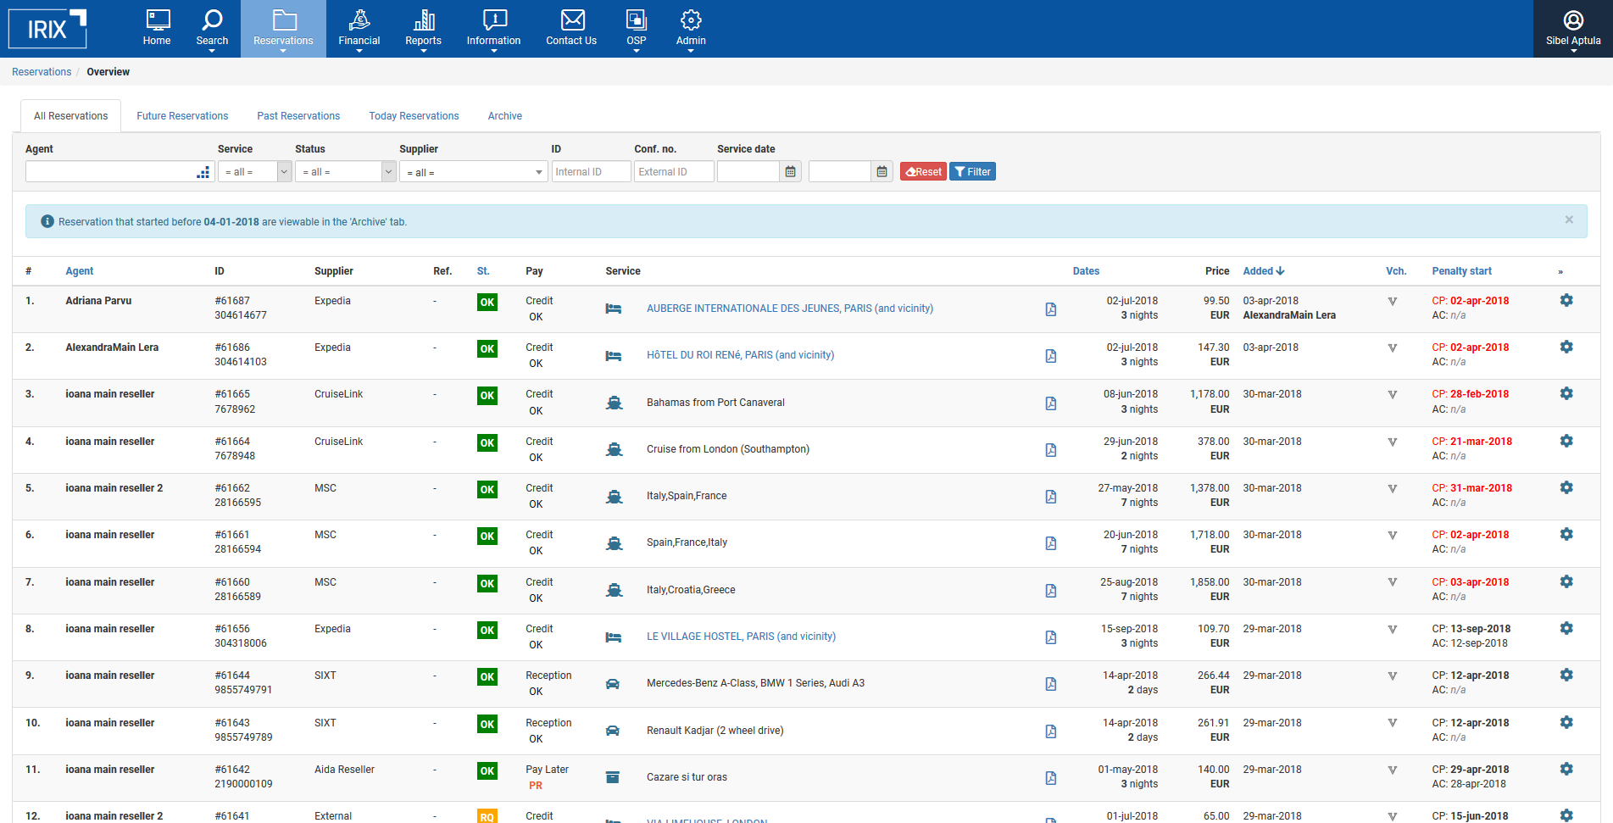1613x823 pixels.
Task: Click the OSP icon in navbar
Action: point(636,20)
